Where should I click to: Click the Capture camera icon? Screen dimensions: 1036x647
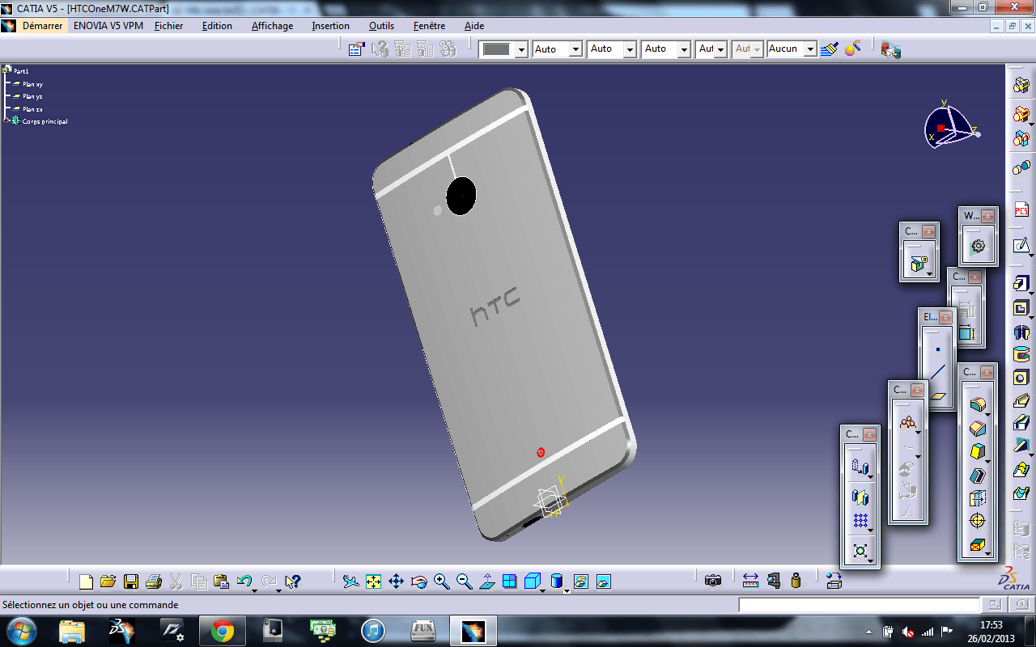click(x=713, y=581)
